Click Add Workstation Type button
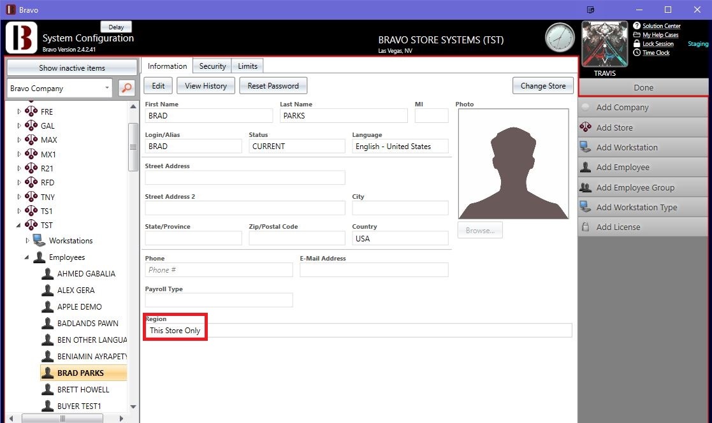 643,207
